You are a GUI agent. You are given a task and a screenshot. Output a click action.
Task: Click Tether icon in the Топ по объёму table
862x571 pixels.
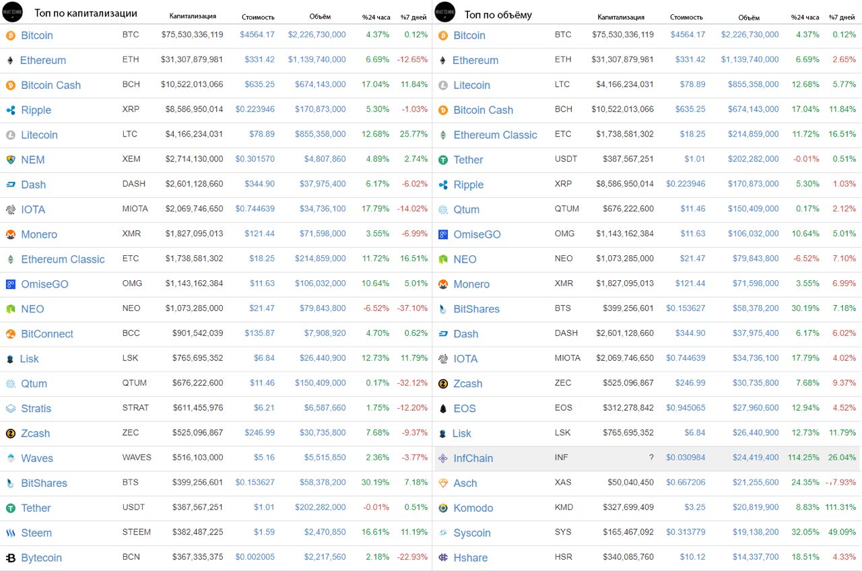pos(443,160)
